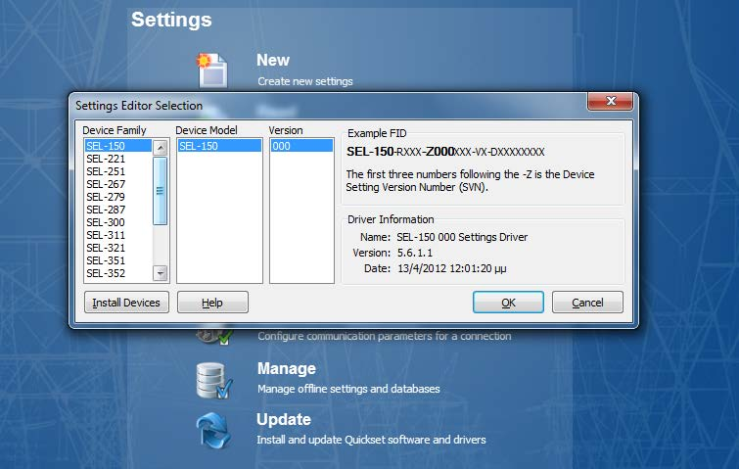The width and height of the screenshot is (739, 469).
Task: Open Help for editor selection
Action: tap(212, 303)
